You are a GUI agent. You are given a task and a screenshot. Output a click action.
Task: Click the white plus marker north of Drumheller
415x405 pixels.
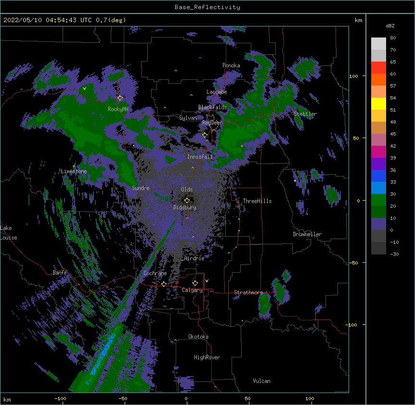click(x=295, y=180)
